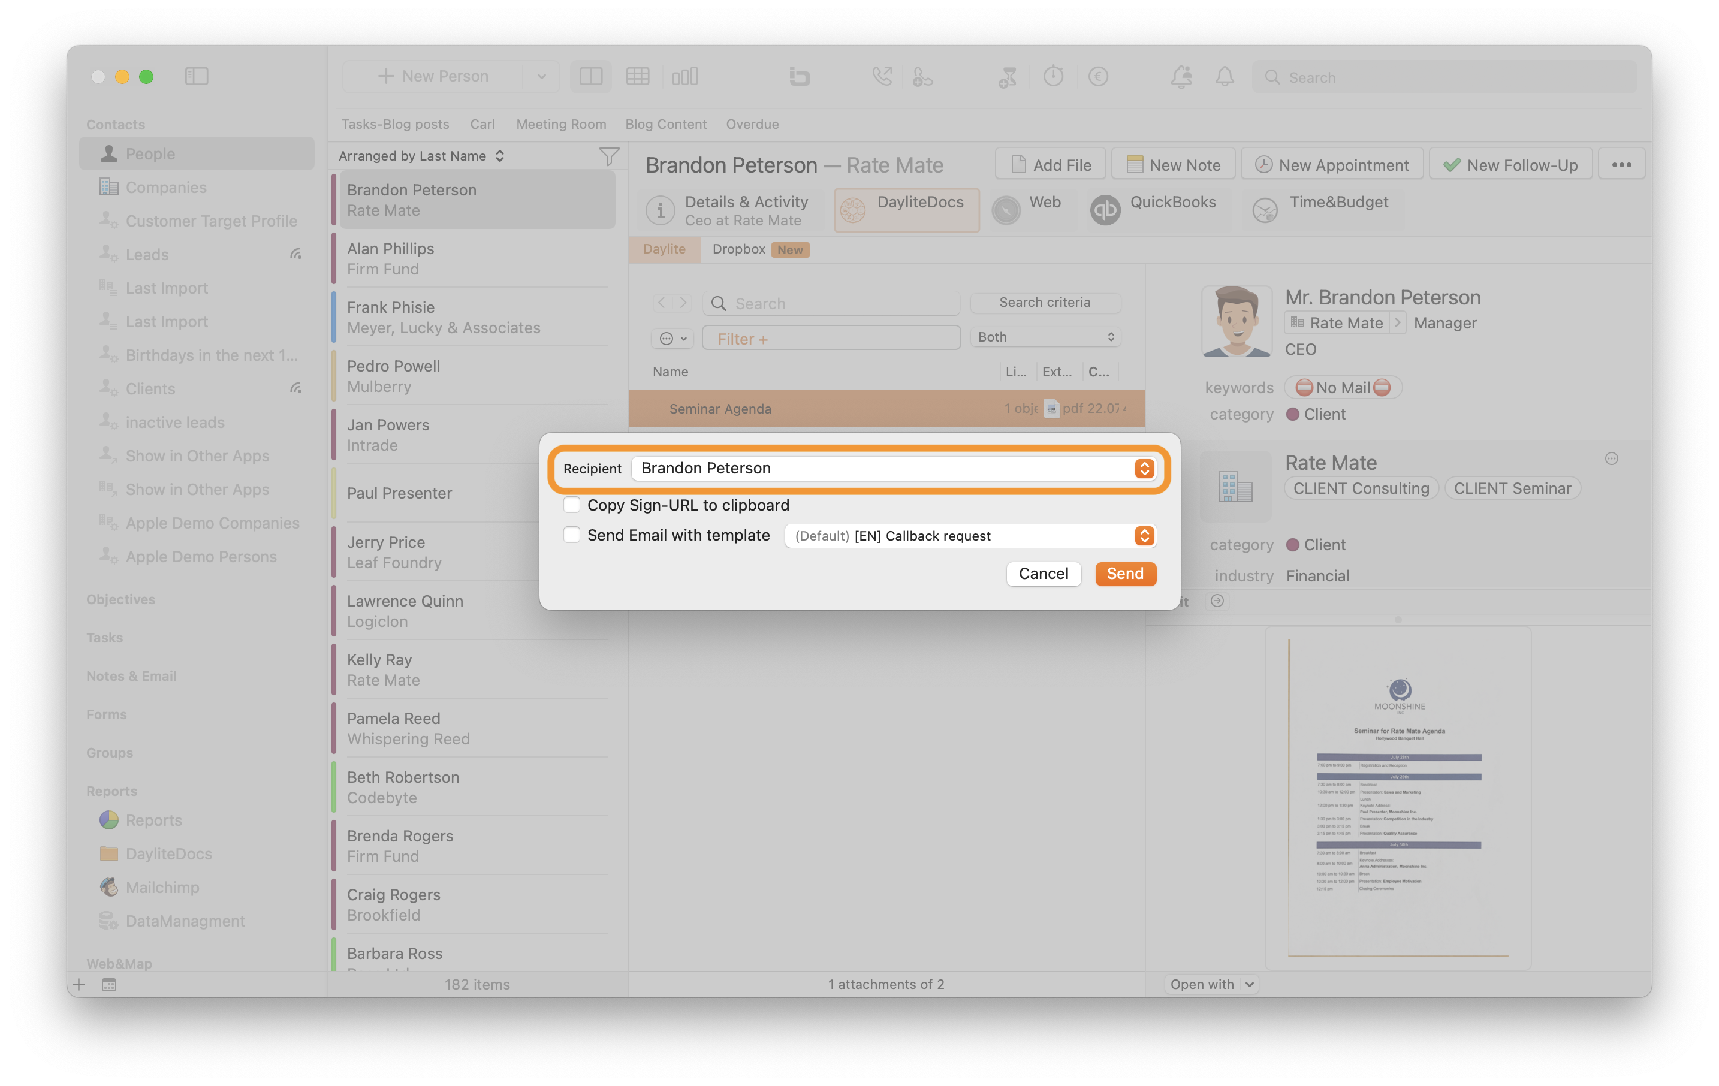Click the circled arrow icon below industry
The image size is (1719, 1086).
pyautogui.click(x=1217, y=601)
